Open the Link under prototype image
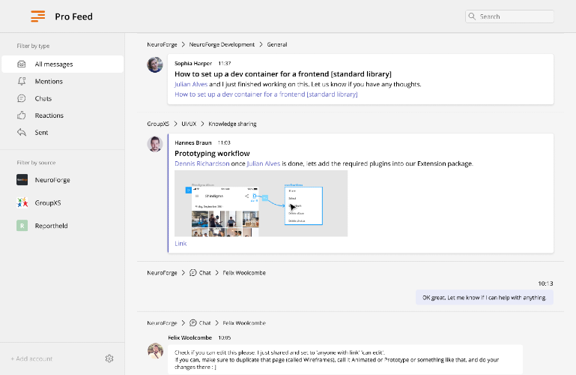The width and height of the screenshot is (576, 375). point(181,244)
